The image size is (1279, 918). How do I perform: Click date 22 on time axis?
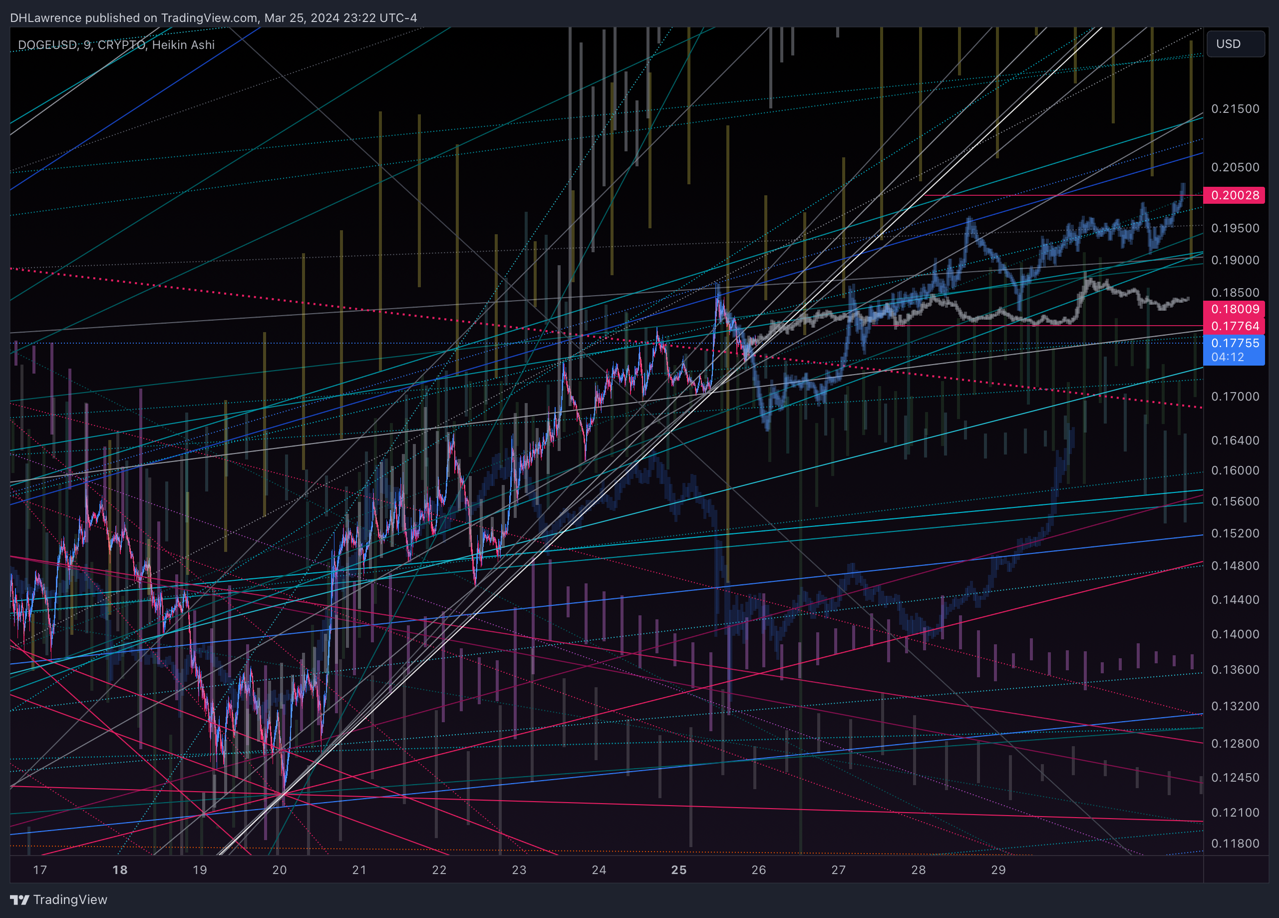coord(439,870)
